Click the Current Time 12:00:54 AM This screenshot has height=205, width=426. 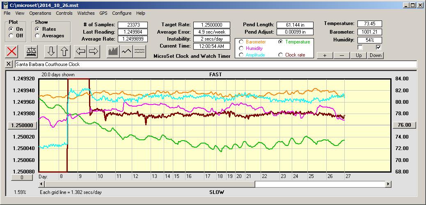[x=212, y=46]
